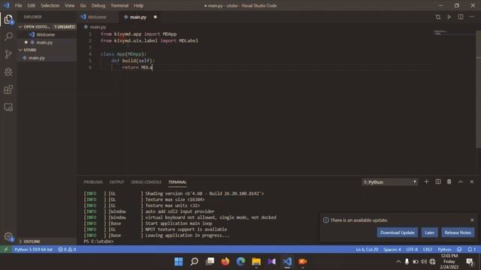Switch to the Output panel tab
This screenshot has width=481, height=270.
(x=117, y=182)
